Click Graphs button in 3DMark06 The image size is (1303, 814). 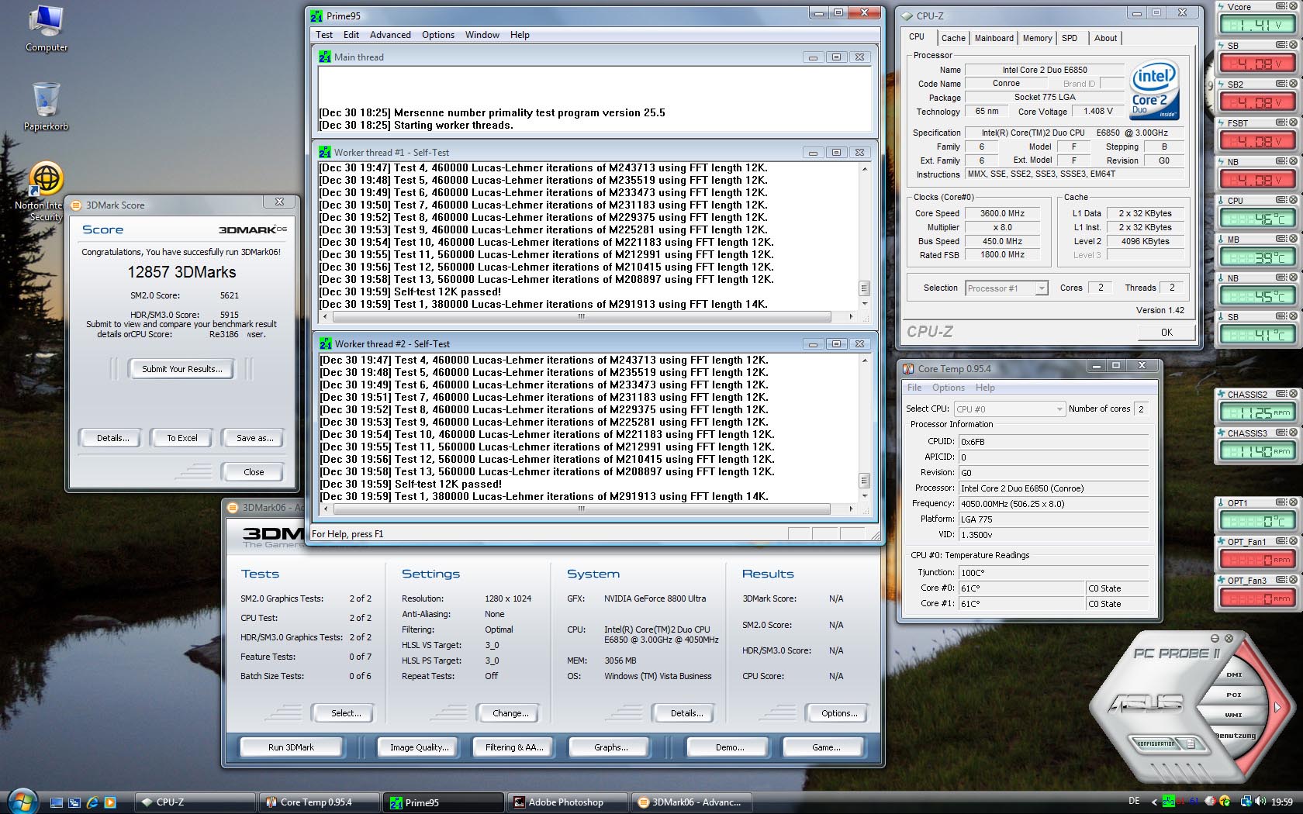(x=610, y=747)
